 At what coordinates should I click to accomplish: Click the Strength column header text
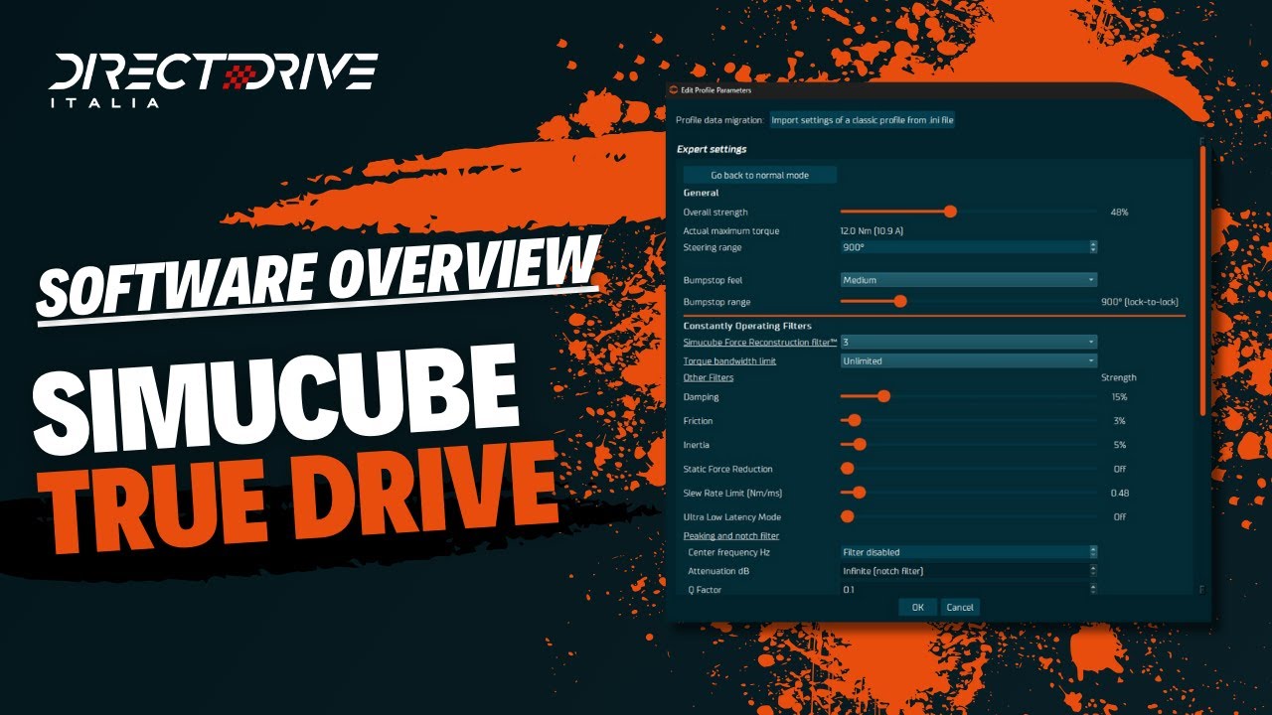1119,377
